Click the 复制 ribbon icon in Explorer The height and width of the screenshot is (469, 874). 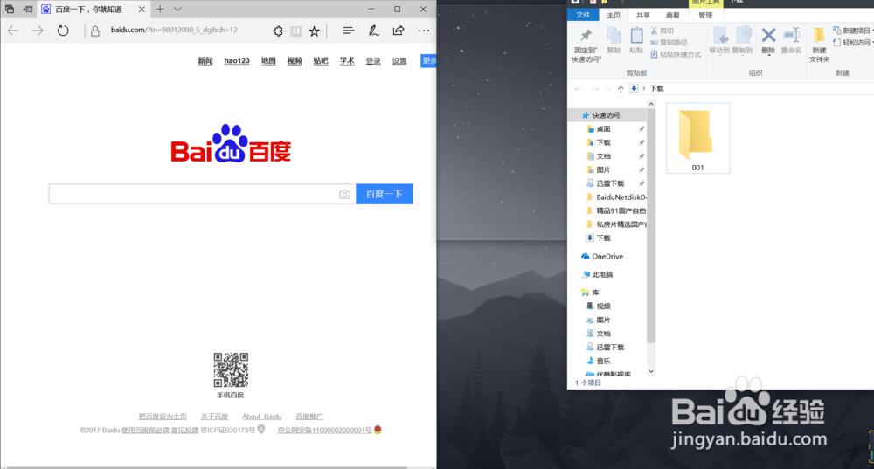[x=614, y=40]
